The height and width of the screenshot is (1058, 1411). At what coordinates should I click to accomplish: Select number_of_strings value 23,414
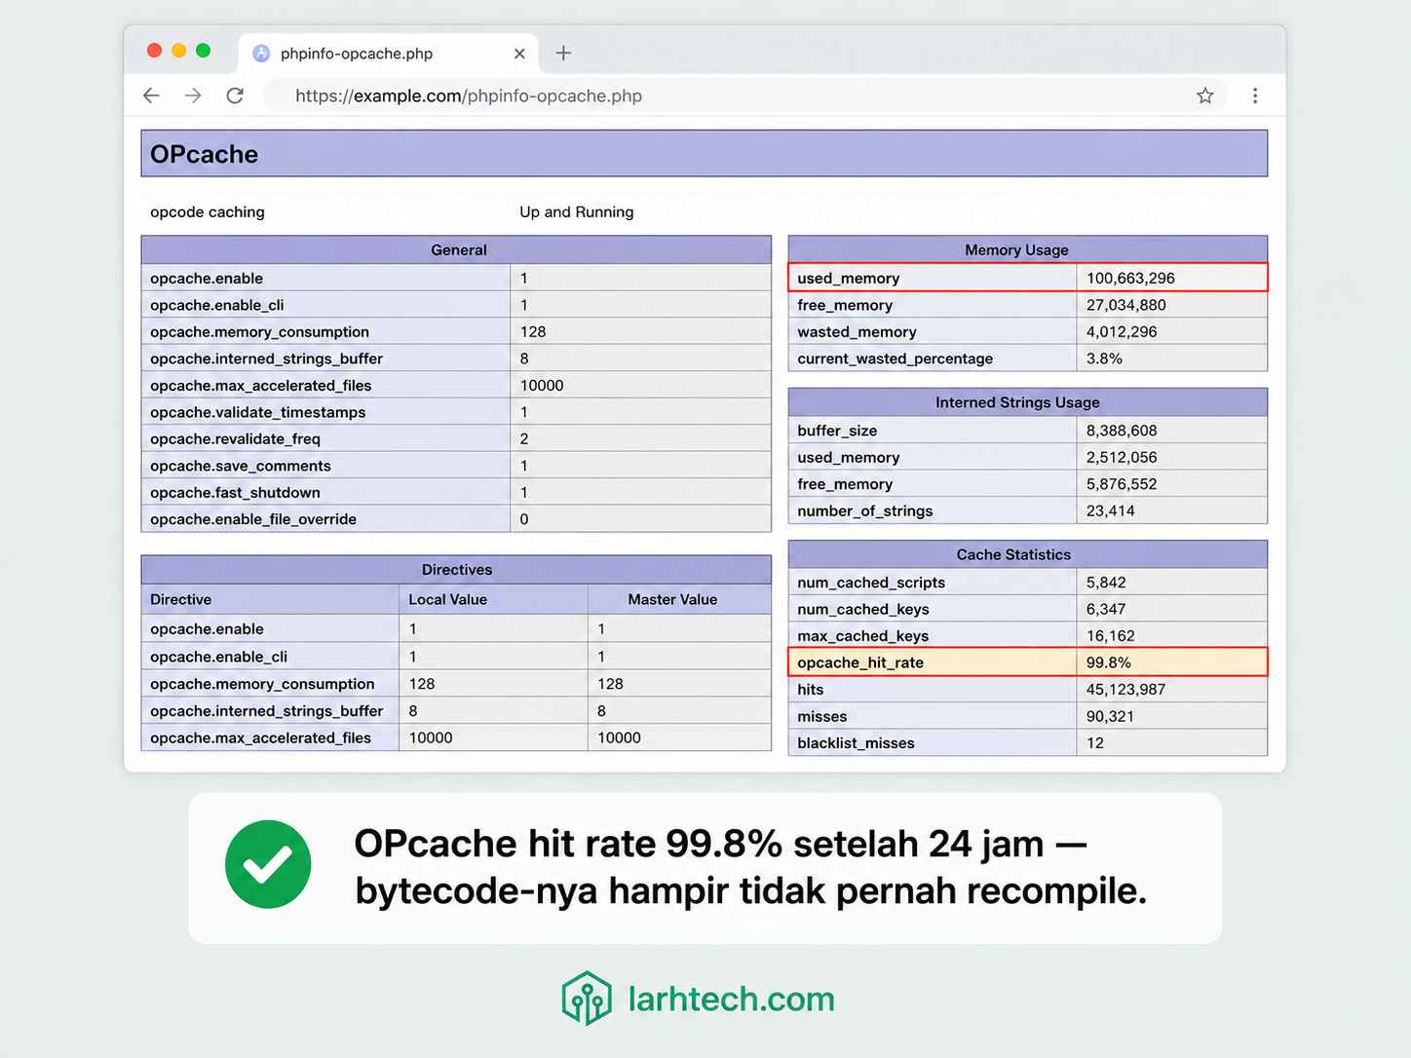[1110, 511]
